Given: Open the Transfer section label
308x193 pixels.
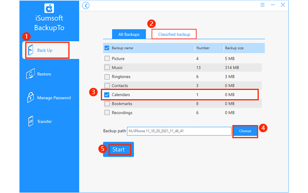Looking at the screenshot, I should (x=45, y=121).
